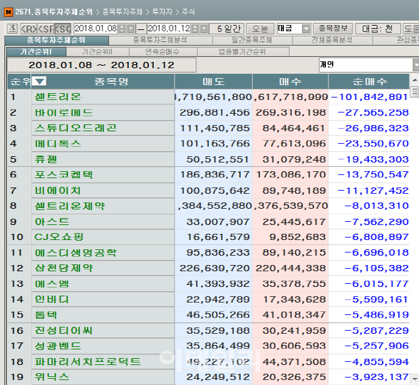Select stock 진성티이씨

tap(64, 331)
